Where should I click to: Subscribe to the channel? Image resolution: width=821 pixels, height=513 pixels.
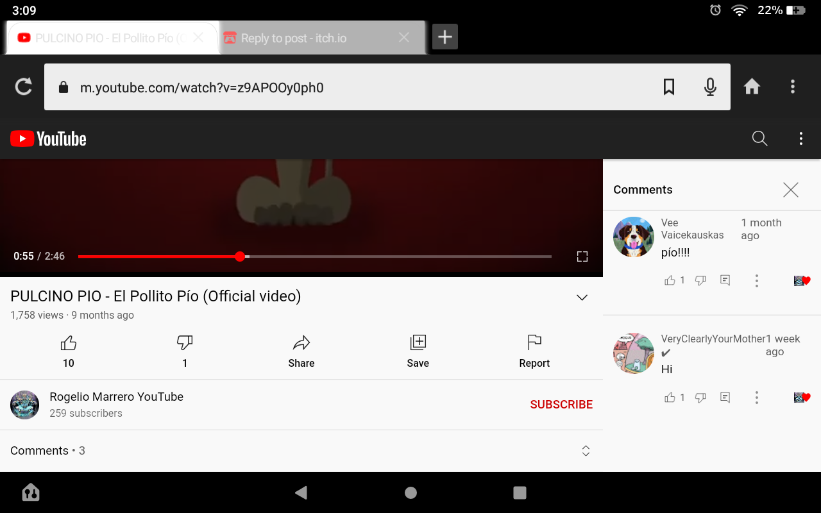(561, 405)
